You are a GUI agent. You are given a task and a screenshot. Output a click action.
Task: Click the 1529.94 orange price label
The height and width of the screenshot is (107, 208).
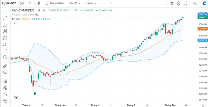point(202,28)
